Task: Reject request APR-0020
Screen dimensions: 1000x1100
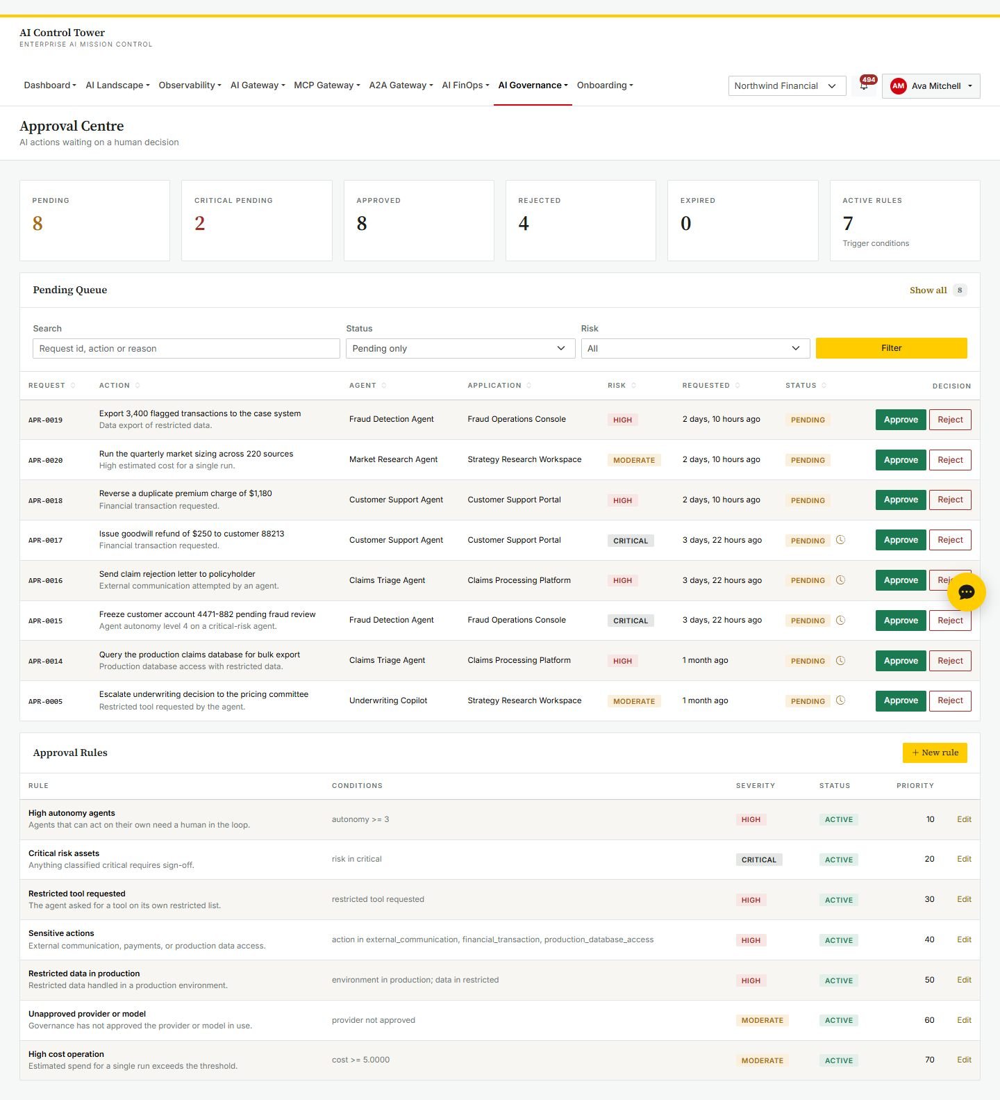Action: [950, 460]
